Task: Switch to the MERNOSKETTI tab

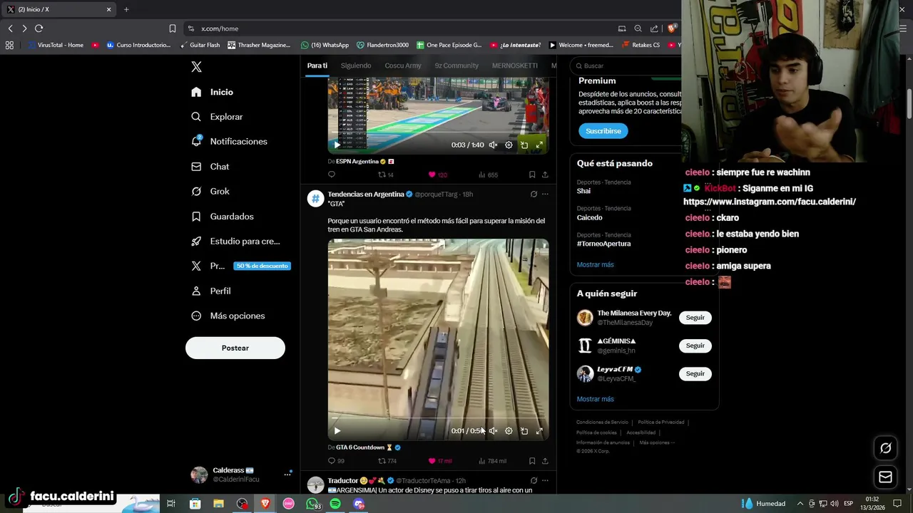Action: tap(515, 66)
